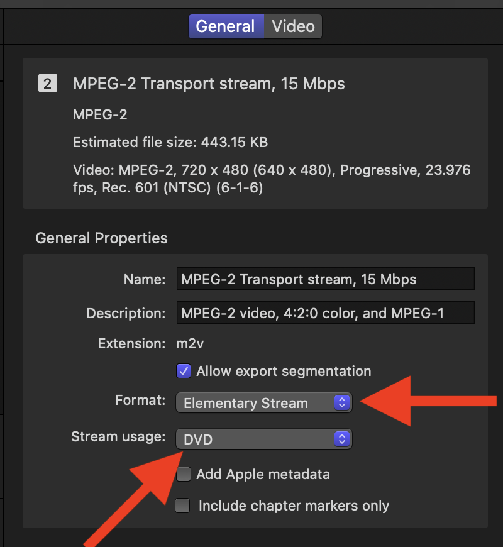Viewport: 503px width, 547px height.
Task: Click the Stream usage label
Action: click(118, 436)
